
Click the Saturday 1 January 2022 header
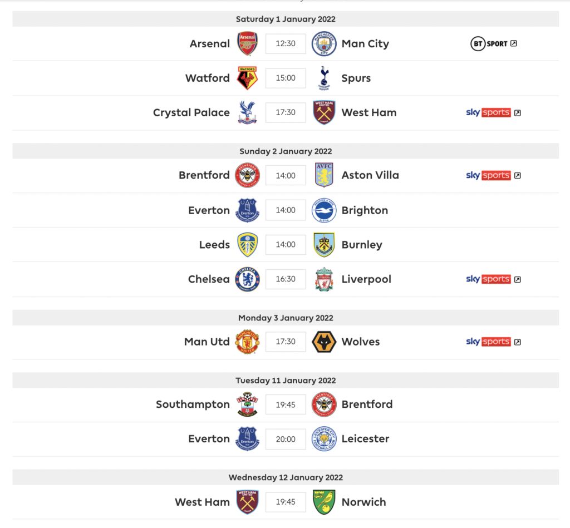tap(285, 18)
